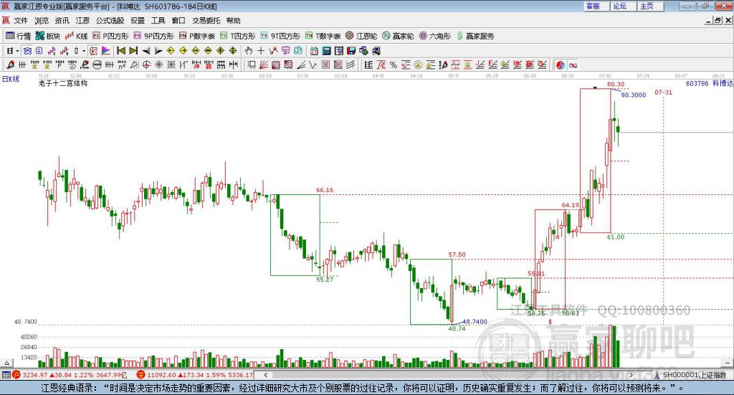
Task: Step chart left with black left arrow
Action: pyautogui.click(x=146, y=51)
